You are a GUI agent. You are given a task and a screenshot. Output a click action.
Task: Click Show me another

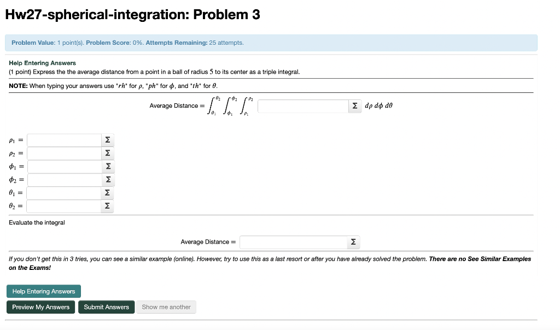point(166,307)
